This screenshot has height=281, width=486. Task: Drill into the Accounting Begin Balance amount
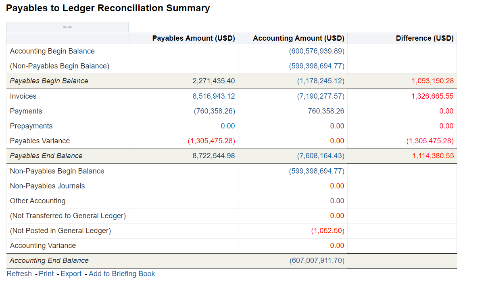(x=316, y=51)
